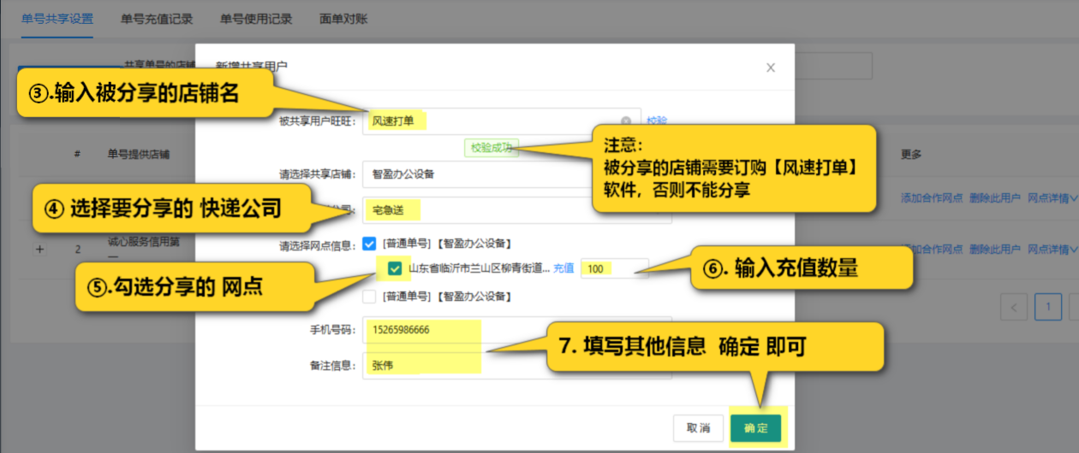Open the 请选择共享店铺 dropdown showing 智盈办公设备
1079x453 pixels.
tap(516, 174)
